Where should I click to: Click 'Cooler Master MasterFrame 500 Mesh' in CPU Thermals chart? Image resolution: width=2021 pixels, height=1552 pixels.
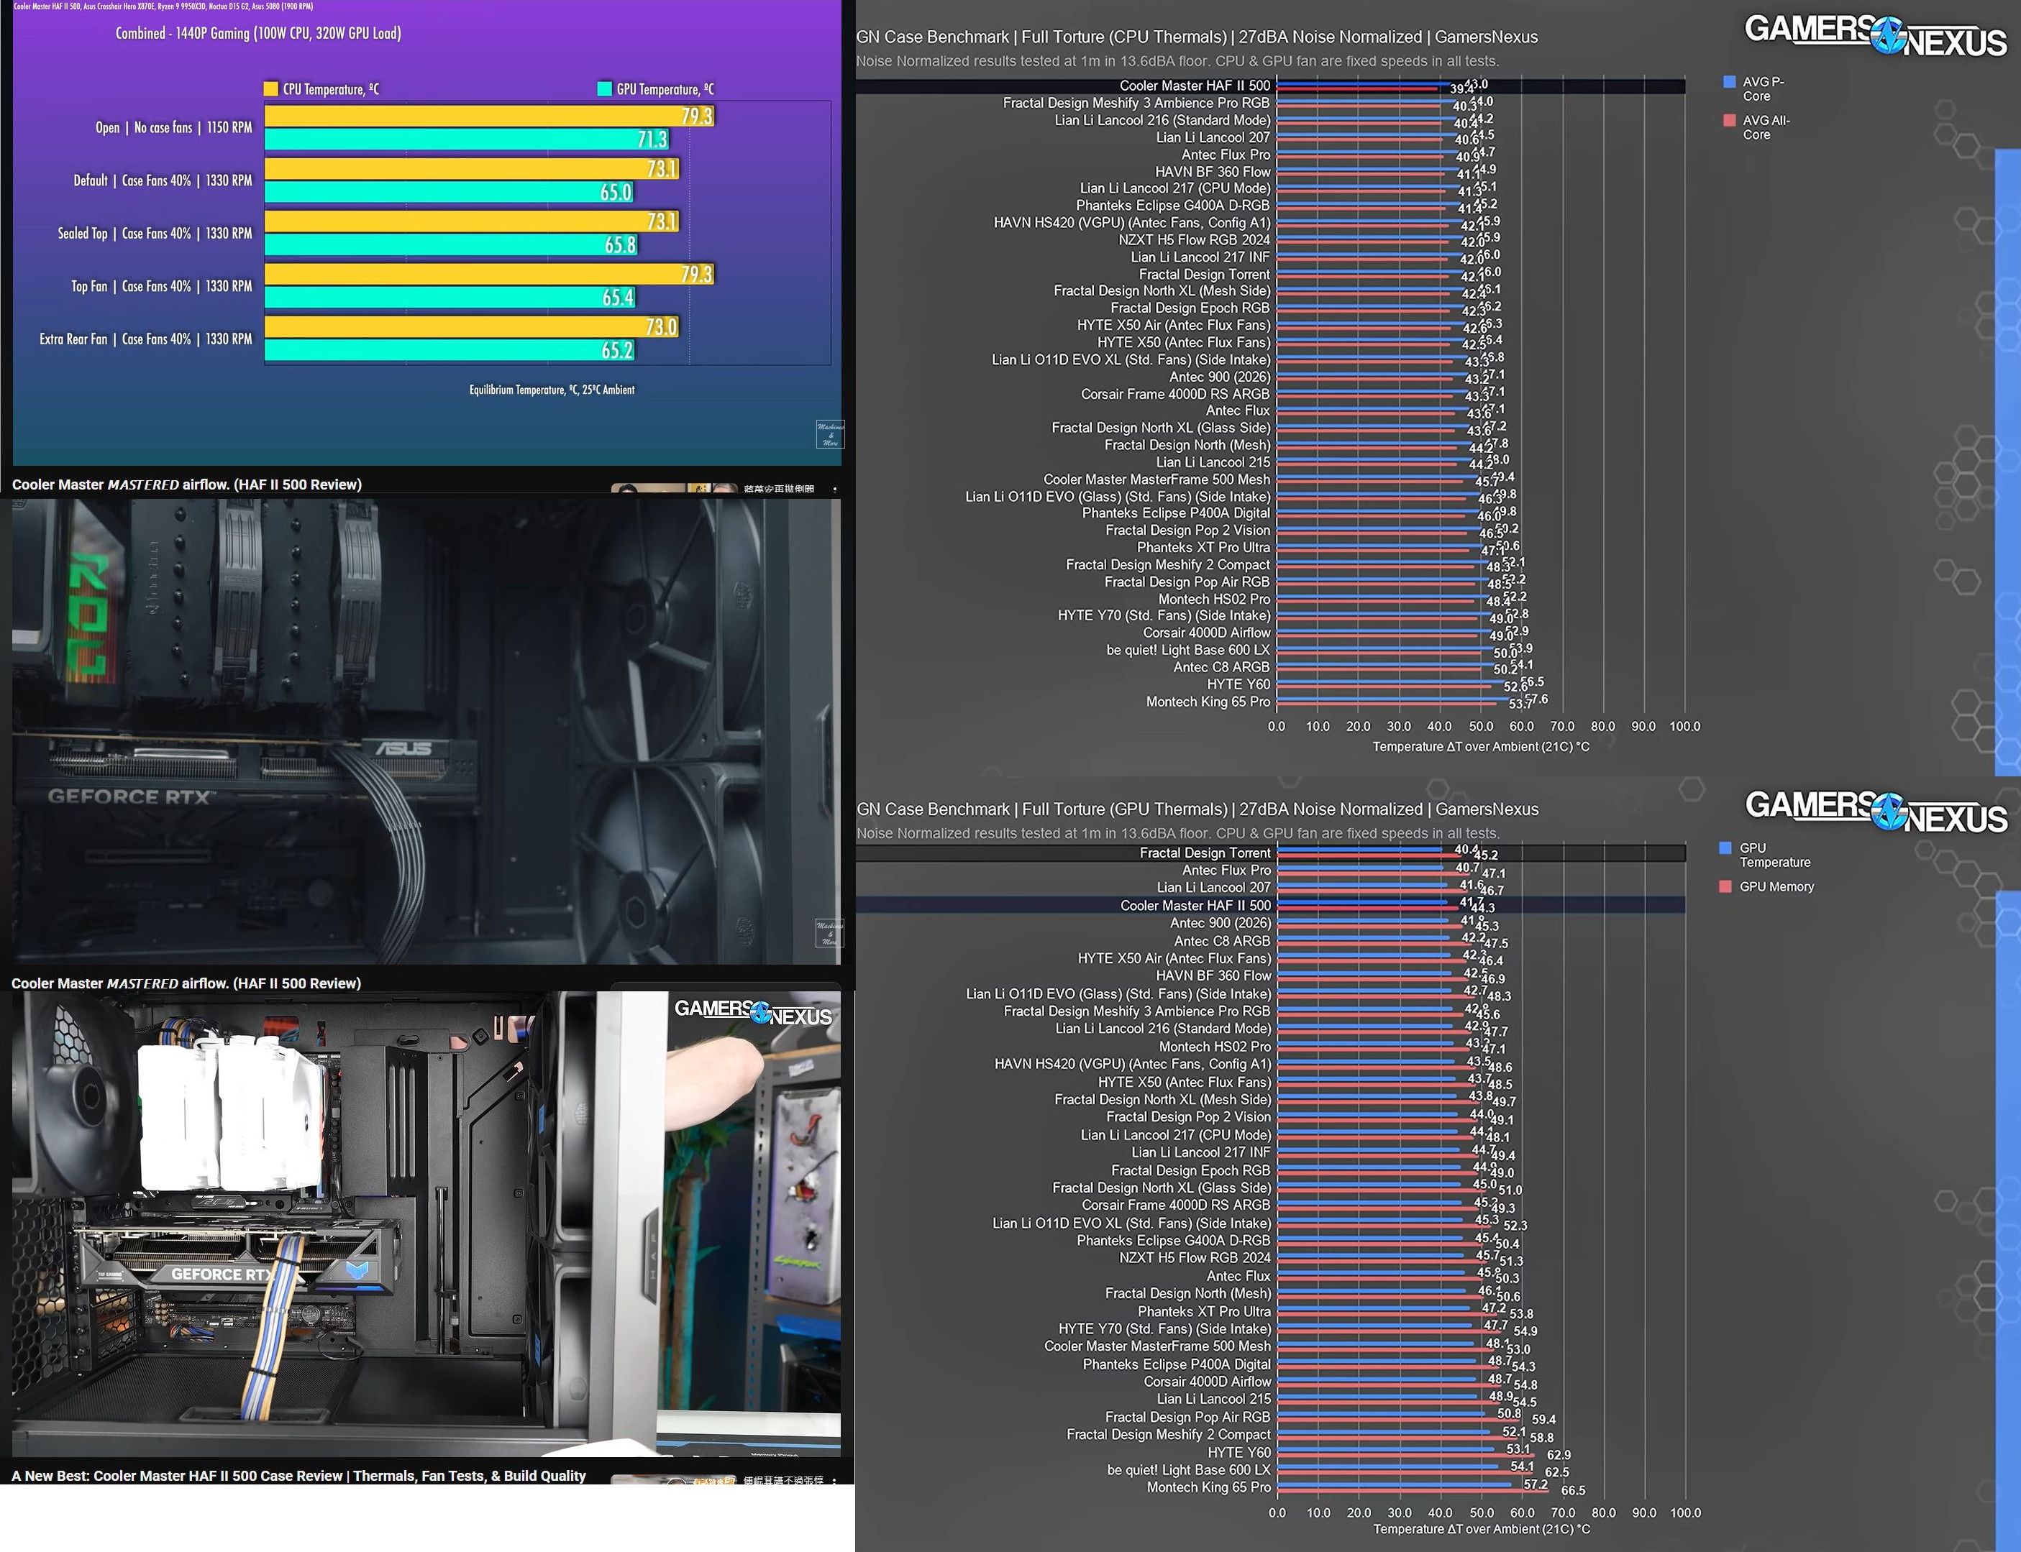coord(1157,479)
